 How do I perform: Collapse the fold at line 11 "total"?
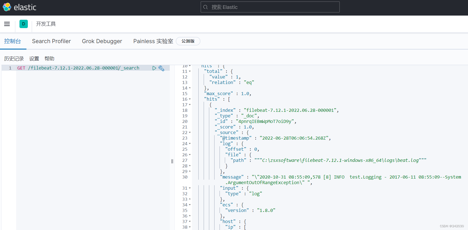coord(190,71)
